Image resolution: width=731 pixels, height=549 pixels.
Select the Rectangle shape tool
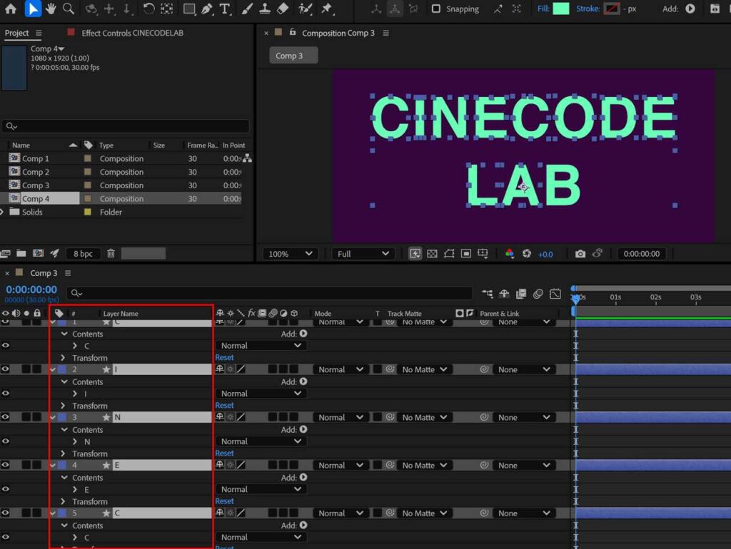[188, 9]
